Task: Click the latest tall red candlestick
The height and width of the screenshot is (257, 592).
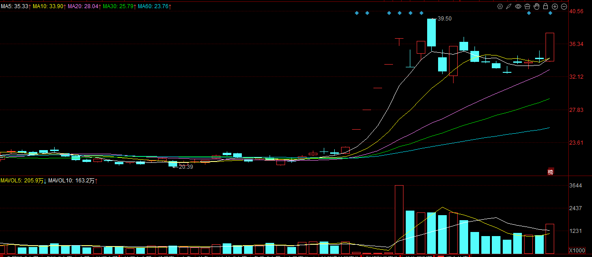Action: (x=550, y=46)
